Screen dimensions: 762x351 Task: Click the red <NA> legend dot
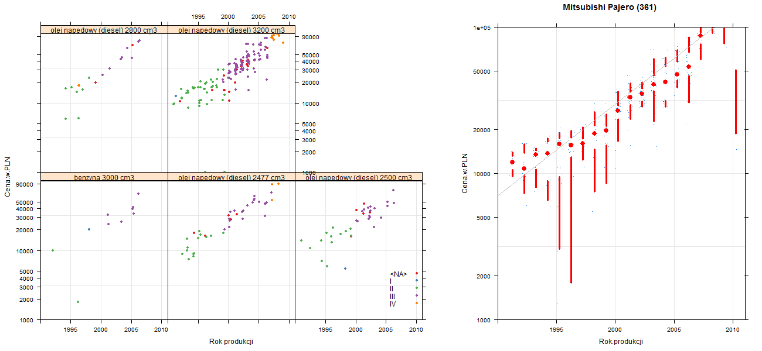[416, 273]
